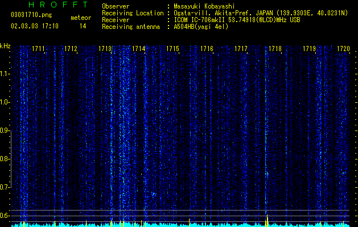Click the 1712 time marker
Image resolution: width=358 pixels, height=227 pixels.
(x=71, y=49)
